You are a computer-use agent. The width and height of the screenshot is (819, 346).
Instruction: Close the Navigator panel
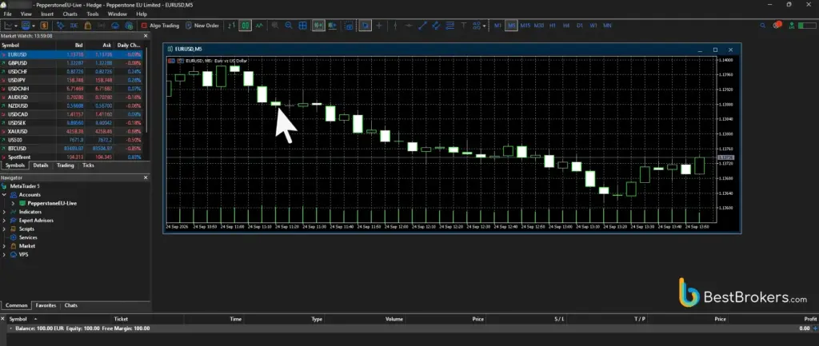(x=146, y=178)
